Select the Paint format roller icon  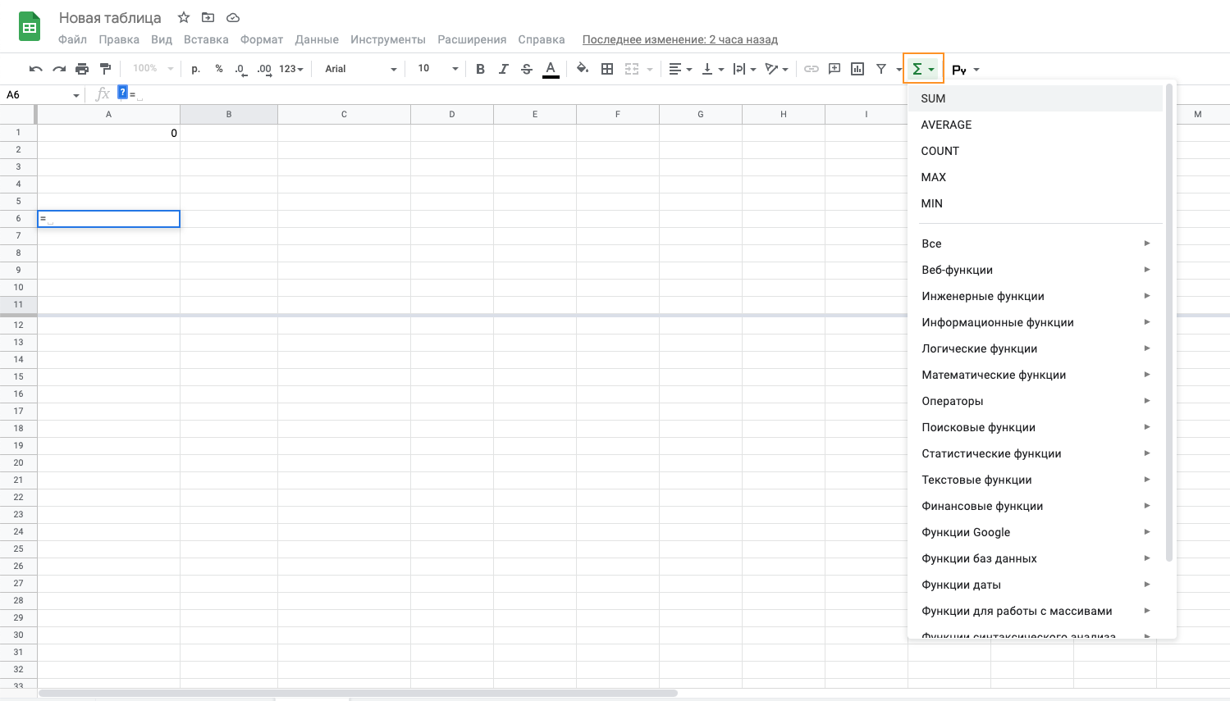pyautogui.click(x=105, y=69)
